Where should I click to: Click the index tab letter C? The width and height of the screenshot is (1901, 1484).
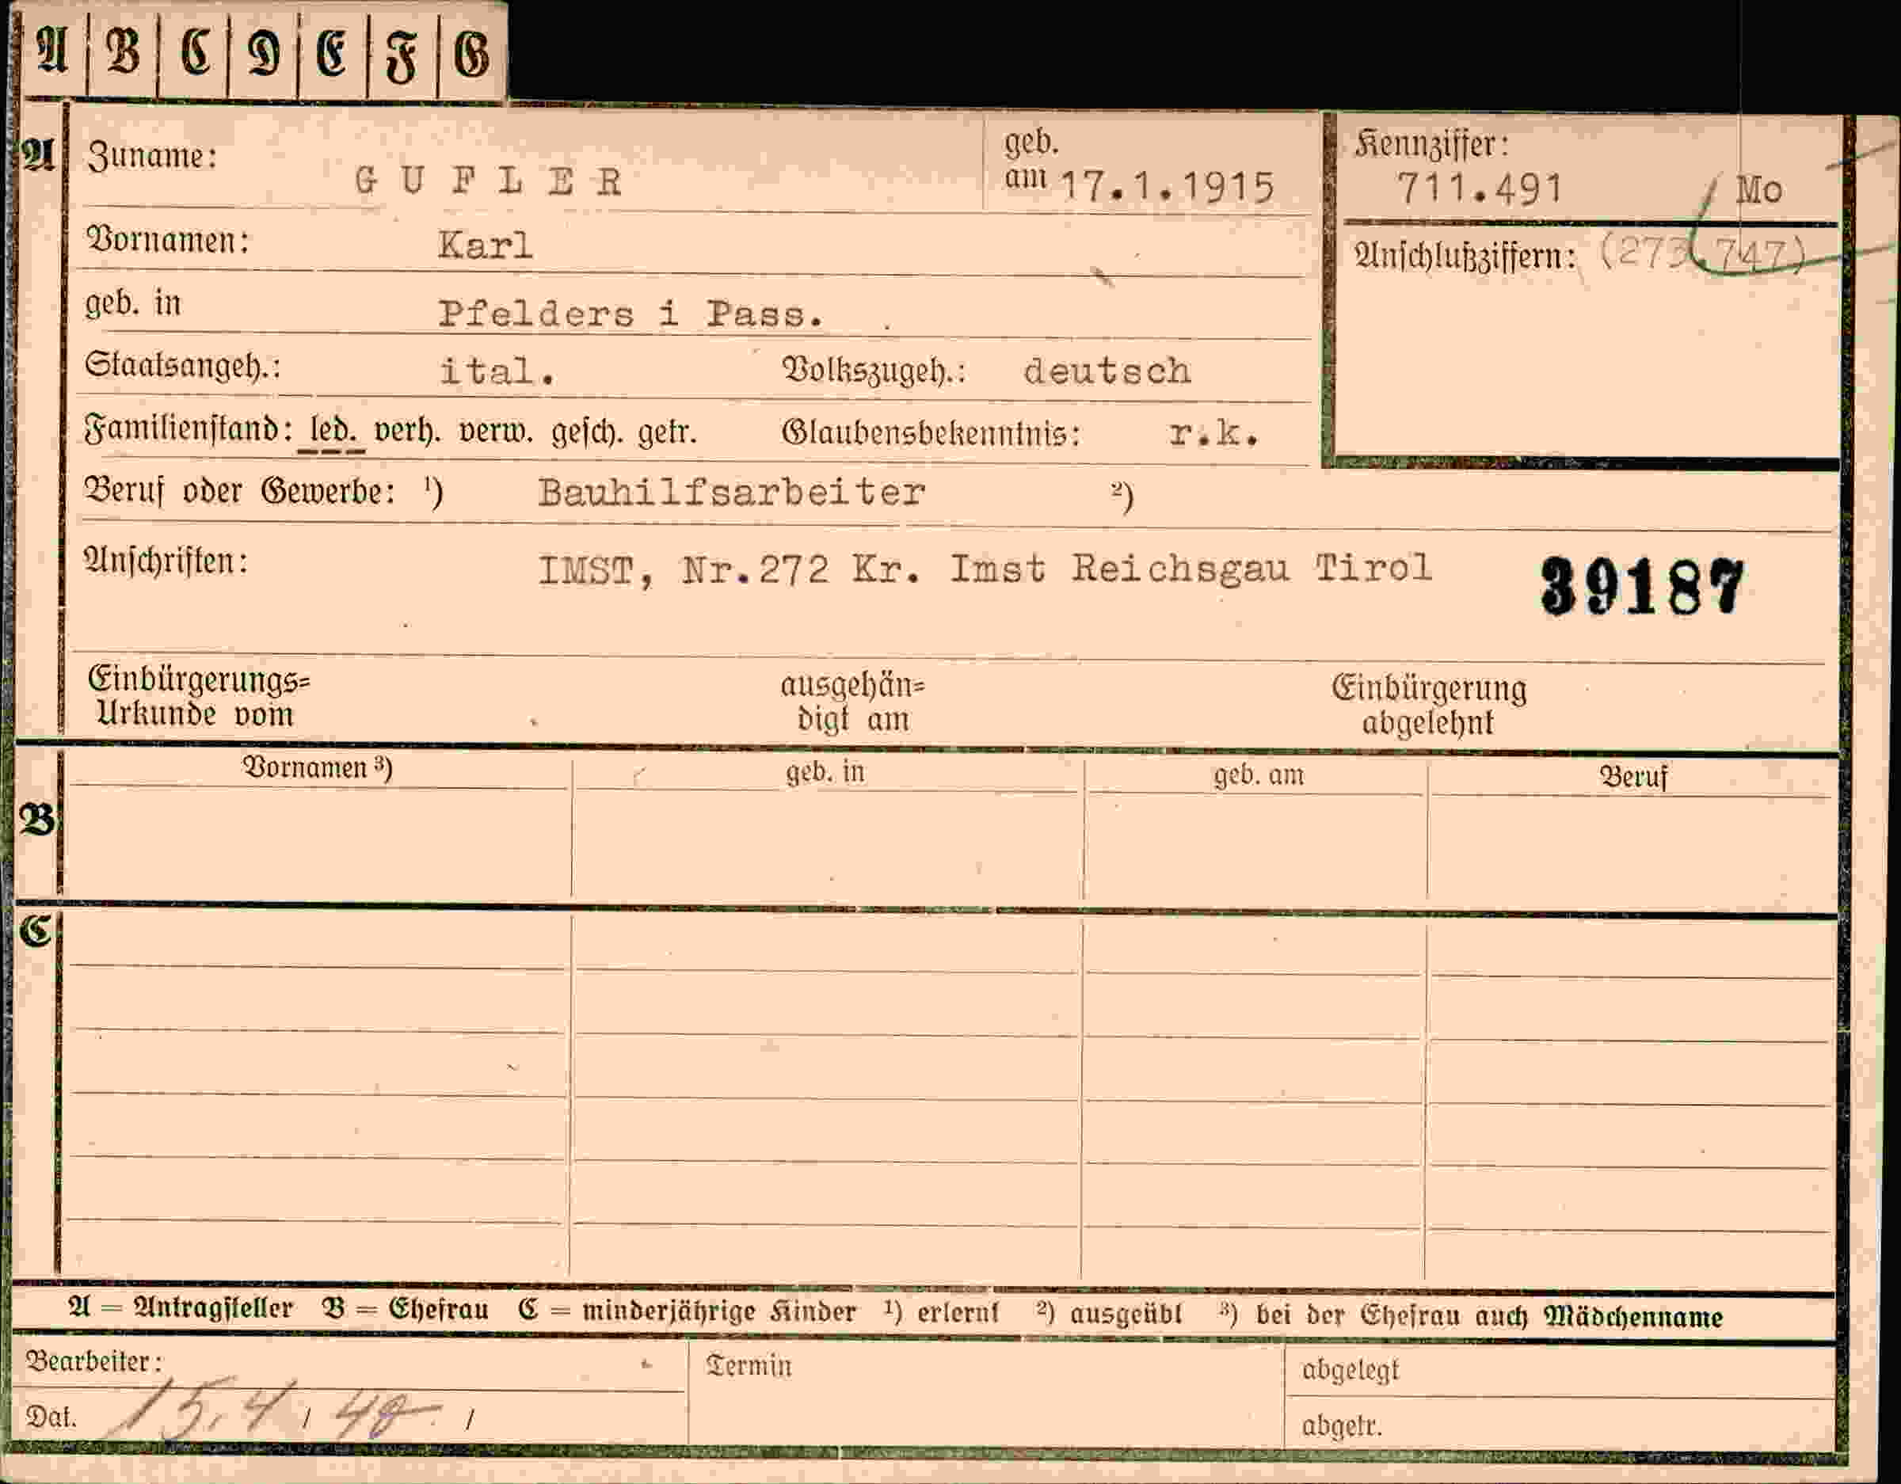click(195, 54)
